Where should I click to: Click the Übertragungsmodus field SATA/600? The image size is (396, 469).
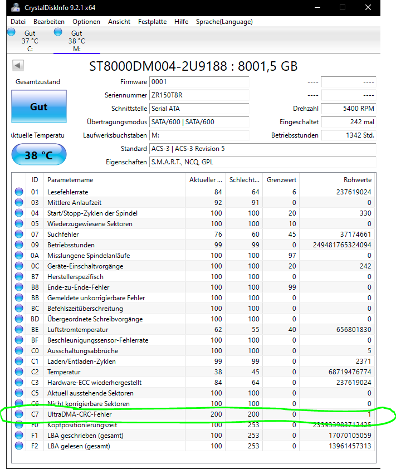(199, 122)
